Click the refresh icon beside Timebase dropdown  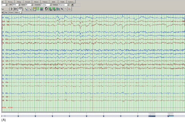tap(72, 5)
